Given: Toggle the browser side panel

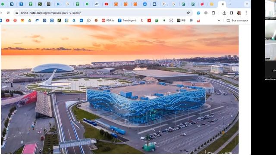Looking at the screenshot, I should click(x=232, y=13).
